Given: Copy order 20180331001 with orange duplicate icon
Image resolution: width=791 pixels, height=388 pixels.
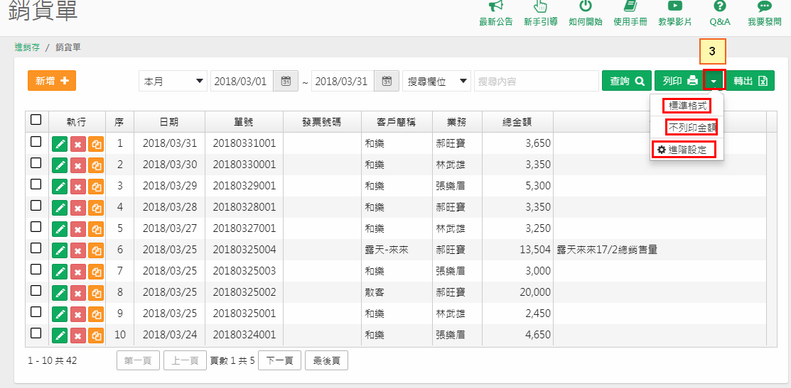Looking at the screenshot, I should point(96,143).
